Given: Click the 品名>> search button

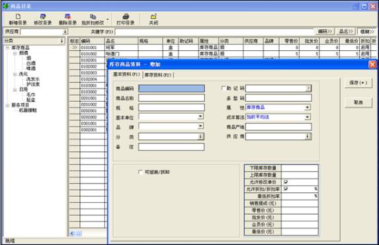Looking at the screenshot, I should tap(346, 32).
